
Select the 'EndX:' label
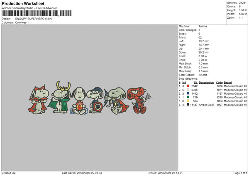point(182,56)
